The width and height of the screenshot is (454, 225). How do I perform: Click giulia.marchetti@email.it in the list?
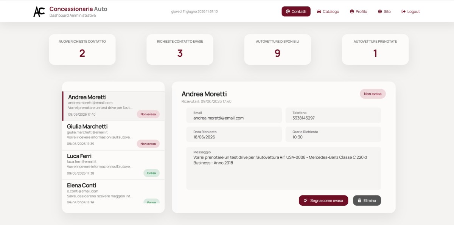tap(87, 132)
